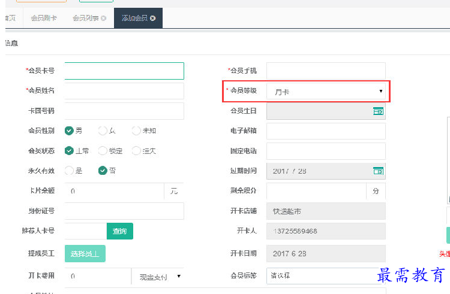Image resolution: width=450 pixels, height=294 pixels.
Task: Focus the 会员手机 input field
Action: coord(326,71)
